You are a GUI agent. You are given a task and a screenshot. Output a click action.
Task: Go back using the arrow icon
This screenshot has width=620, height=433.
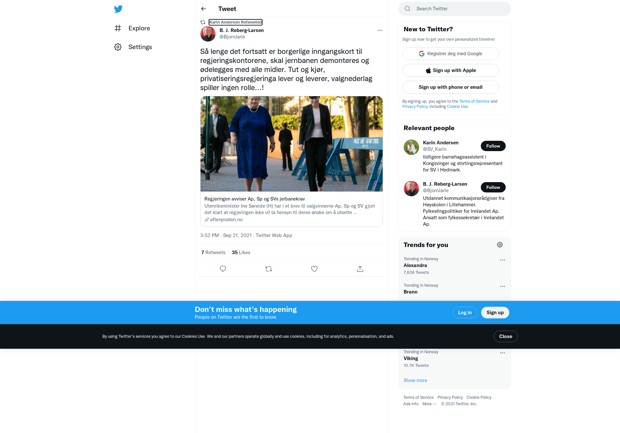pyautogui.click(x=203, y=9)
